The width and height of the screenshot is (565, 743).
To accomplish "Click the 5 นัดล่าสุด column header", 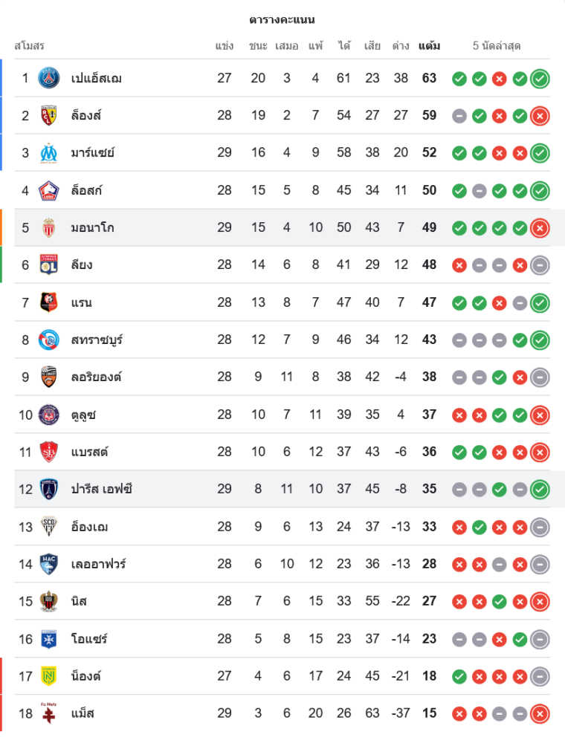I will pos(497,46).
